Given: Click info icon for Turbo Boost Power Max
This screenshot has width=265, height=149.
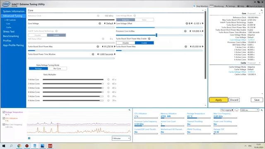Looking at the screenshot, I should click(x=186, y=46).
